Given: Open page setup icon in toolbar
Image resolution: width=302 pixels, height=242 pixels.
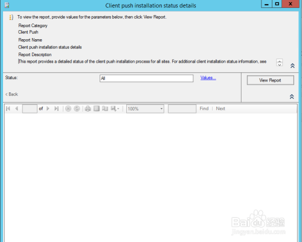Looking at the screenshot, I should (105, 109).
